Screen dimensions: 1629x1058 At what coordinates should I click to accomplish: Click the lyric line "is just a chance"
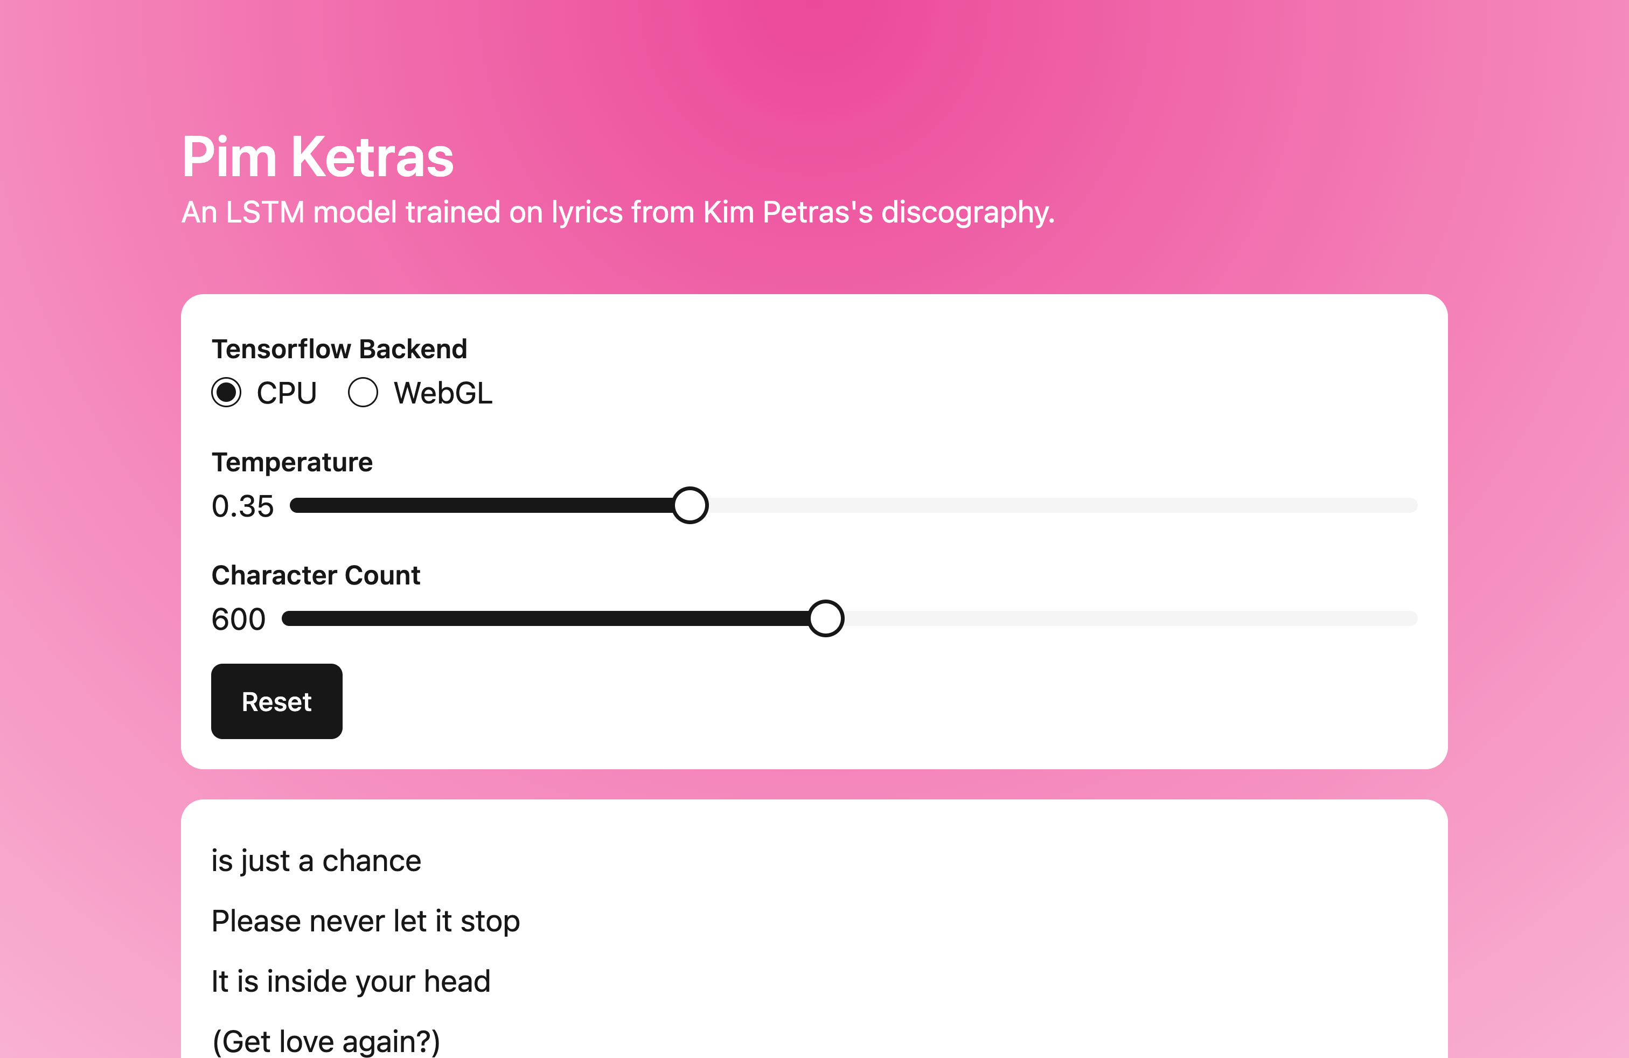pos(316,861)
